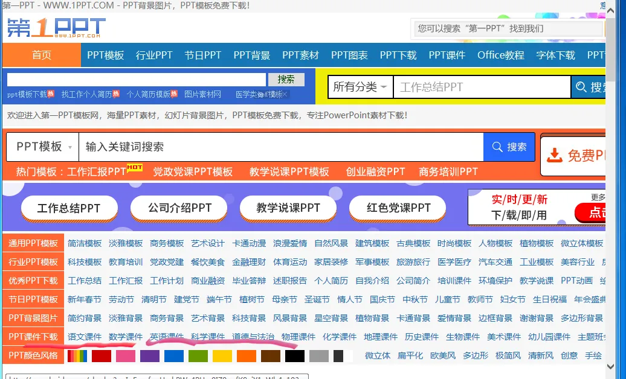Open the Office教程 navigation item

(501, 55)
